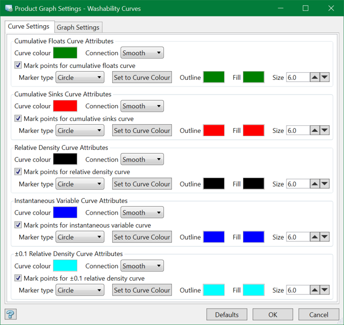Pick the blue Instantaneous Variable curve colour
The image size is (344, 325).
point(65,212)
